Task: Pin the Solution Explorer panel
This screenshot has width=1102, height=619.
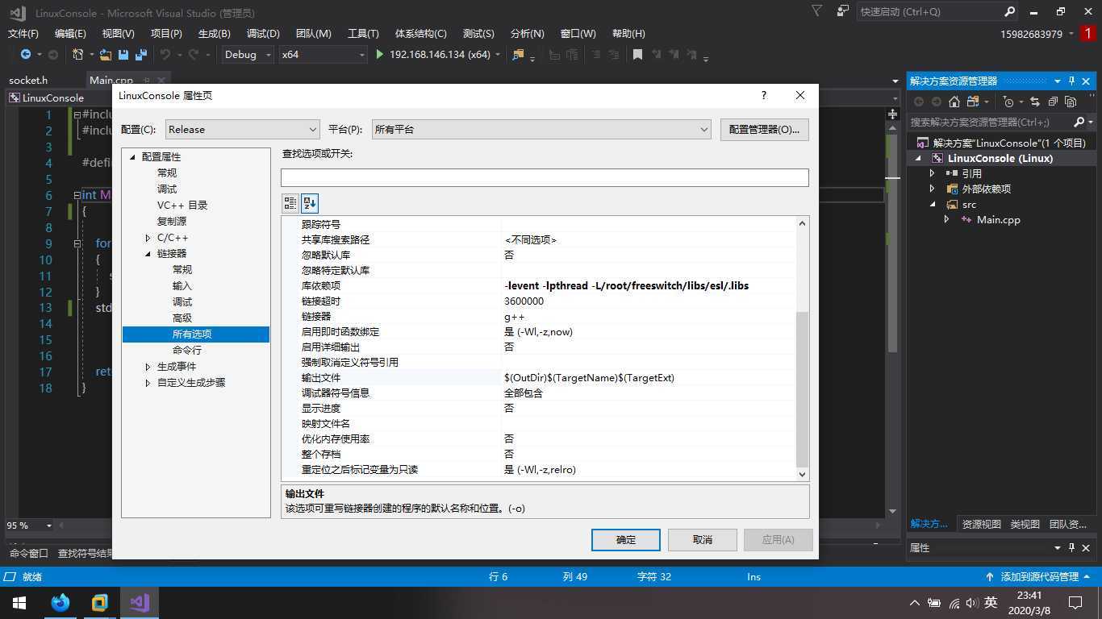Action: coord(1072,81)
